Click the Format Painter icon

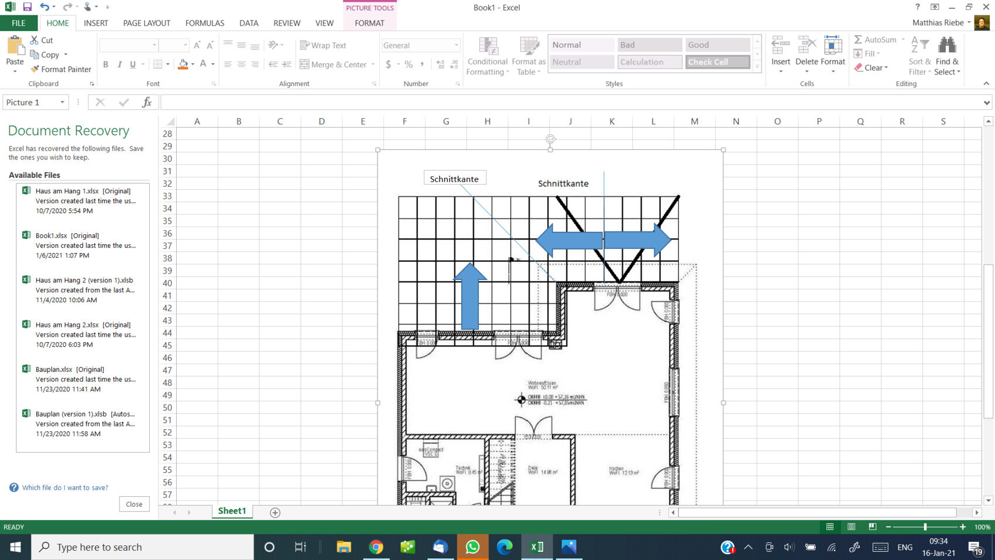[35, 69]
